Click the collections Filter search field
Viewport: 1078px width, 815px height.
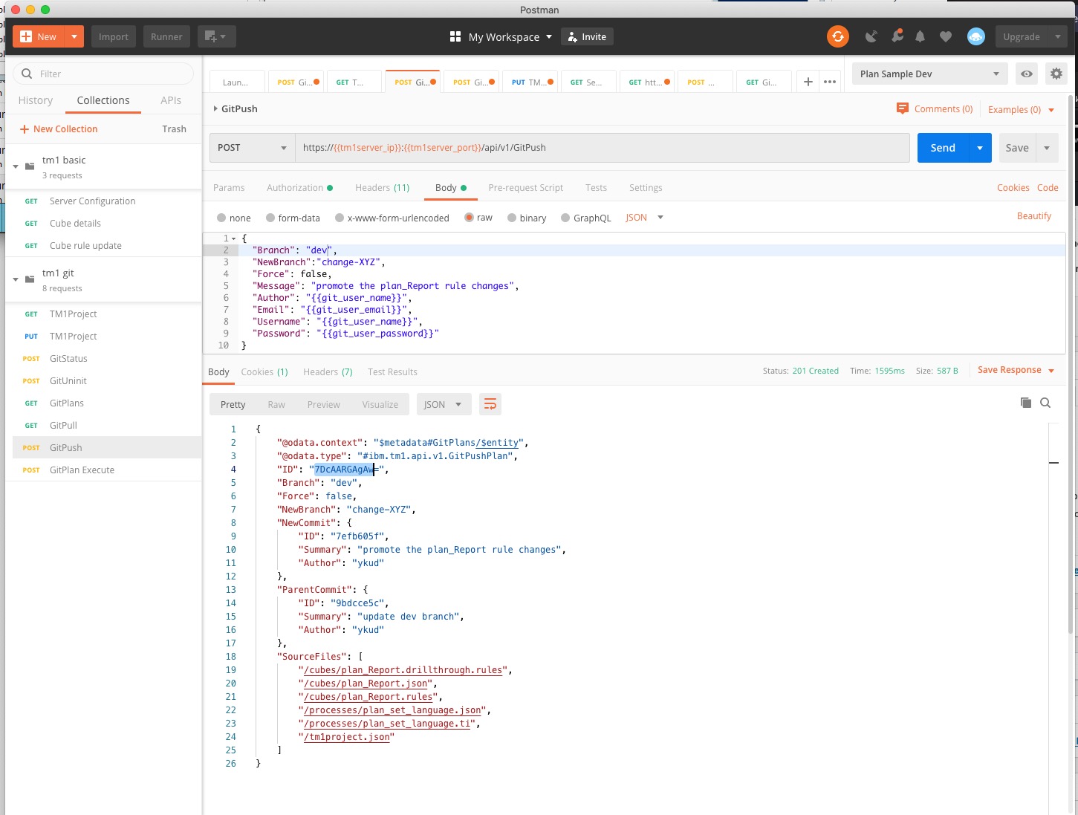[x=103, y=74]
